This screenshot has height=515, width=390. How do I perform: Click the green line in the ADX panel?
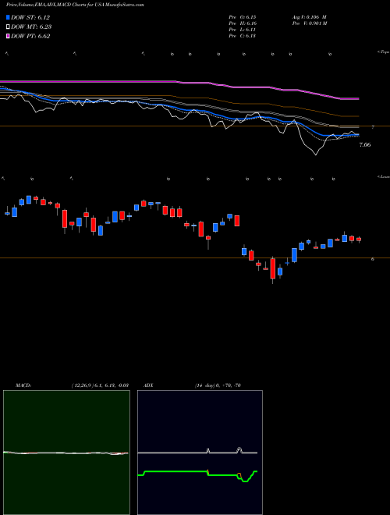click(x=177, y=471)
